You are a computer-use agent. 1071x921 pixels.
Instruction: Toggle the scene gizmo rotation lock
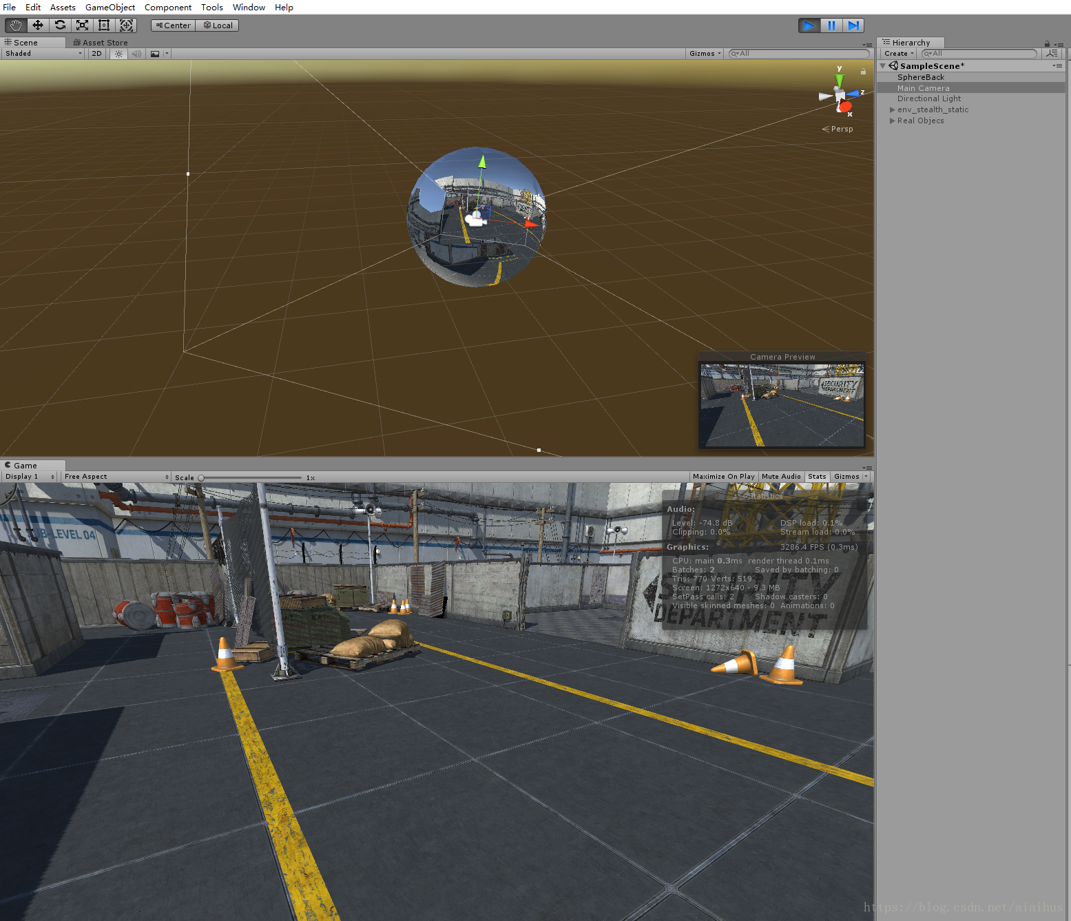tap(863, 72)
